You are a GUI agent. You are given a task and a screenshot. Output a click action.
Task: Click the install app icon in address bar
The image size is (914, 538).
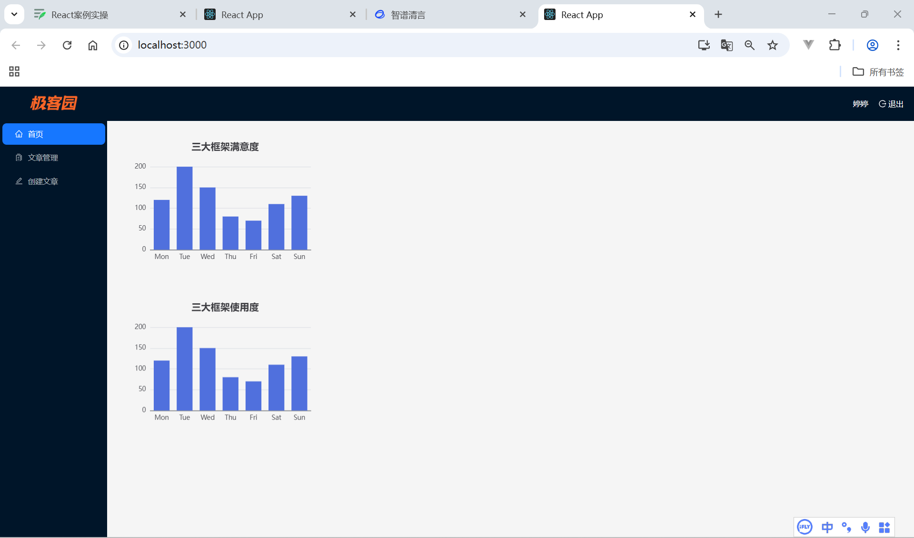(704, 45)
